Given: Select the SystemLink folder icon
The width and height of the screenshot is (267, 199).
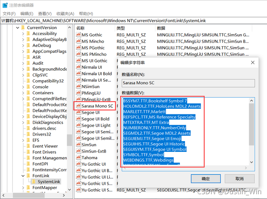Looking at the screenshot, I should [x=34, y=182].
